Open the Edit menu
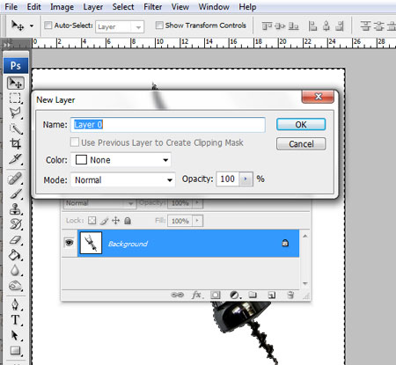This screenshot has height=365, width=396. point(33,7)
